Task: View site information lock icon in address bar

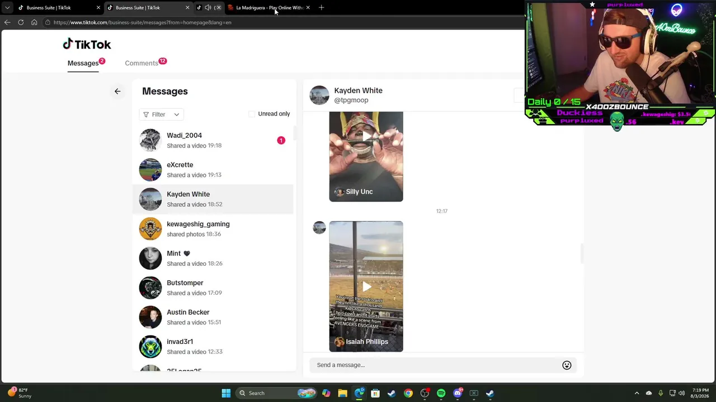Action: pyautogui.click(x=48, y=22)
